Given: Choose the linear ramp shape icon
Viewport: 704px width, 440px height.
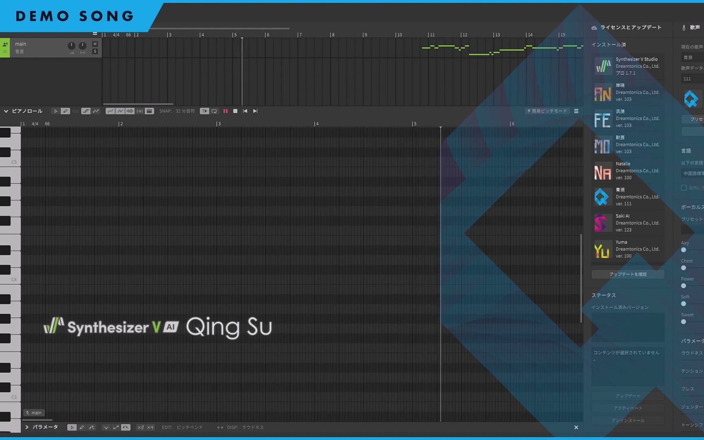Looking at the screenshot, I should click(116, 427).
